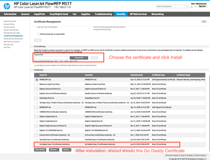
Task: Click the View Details button
Action: tap(40, 150)
